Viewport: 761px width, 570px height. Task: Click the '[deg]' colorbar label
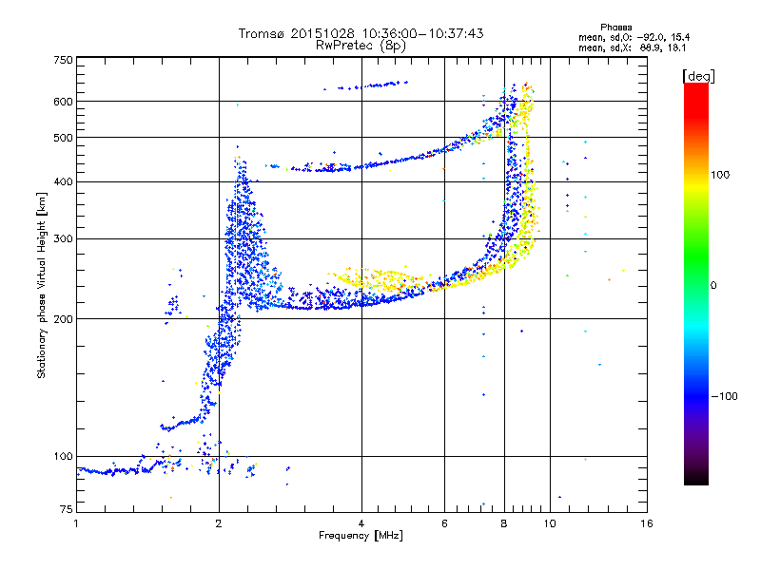698,76
